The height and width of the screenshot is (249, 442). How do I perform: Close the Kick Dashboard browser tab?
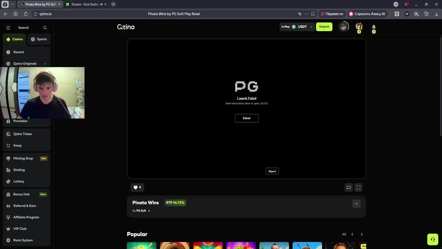[x=105, y=4]
